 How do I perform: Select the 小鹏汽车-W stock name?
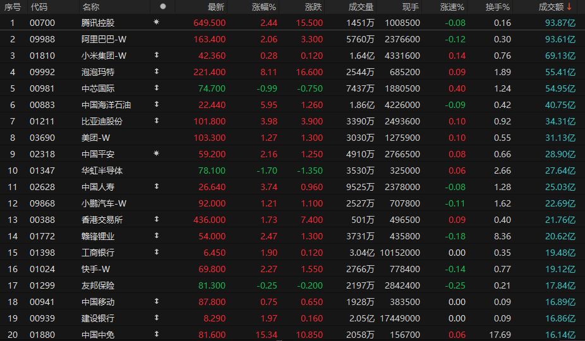[104, 203]
